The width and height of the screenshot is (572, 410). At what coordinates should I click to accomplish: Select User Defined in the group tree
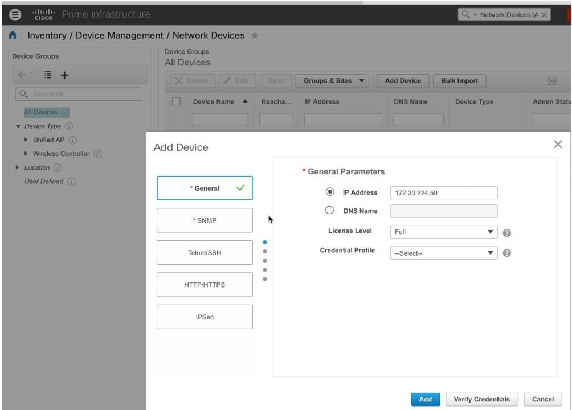pyautogui.click(x=44, y=181)
